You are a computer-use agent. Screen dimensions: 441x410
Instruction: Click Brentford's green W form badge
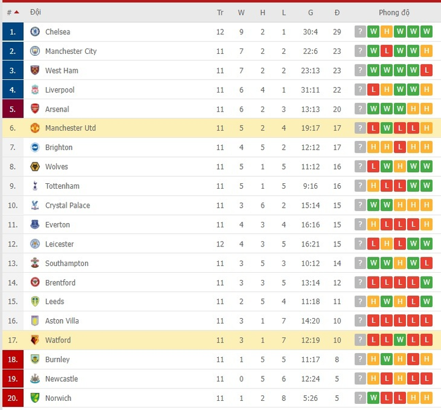427,283
